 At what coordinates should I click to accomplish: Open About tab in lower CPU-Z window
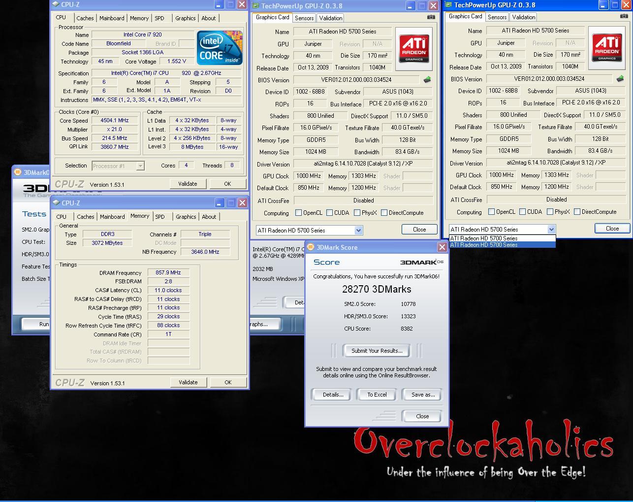(x=209, y=217)
